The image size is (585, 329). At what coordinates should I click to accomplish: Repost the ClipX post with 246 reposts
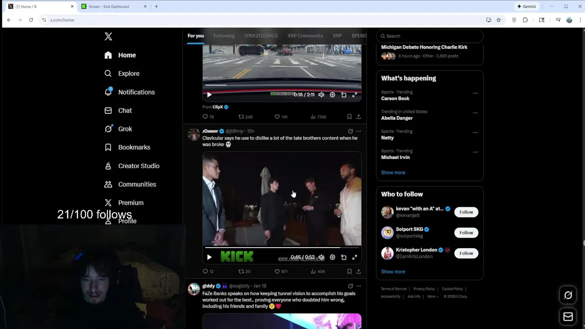click(x=245, y=117)
